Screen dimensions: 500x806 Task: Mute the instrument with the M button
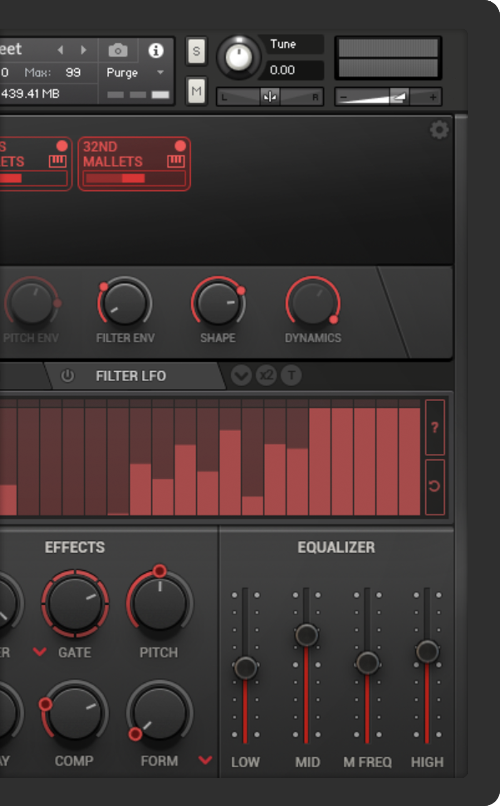coord(196,91)
